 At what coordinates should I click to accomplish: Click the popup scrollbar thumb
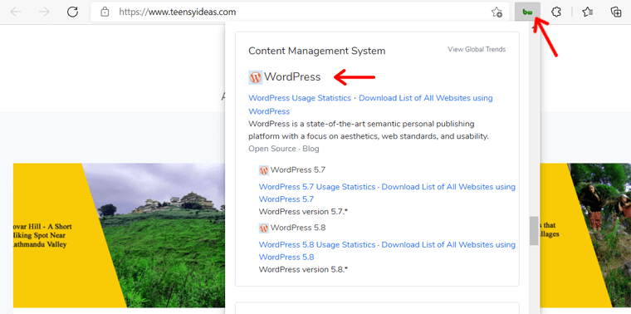pyautogui.click(x=534, y=231)
